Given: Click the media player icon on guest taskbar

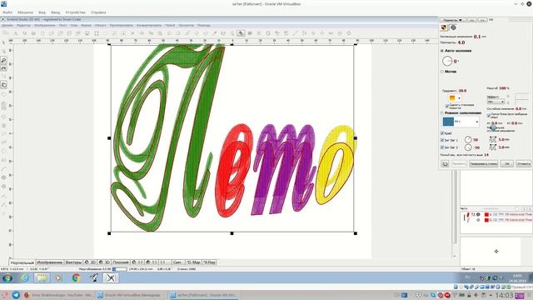Looking at the screenshot, I should pos(58,277).
